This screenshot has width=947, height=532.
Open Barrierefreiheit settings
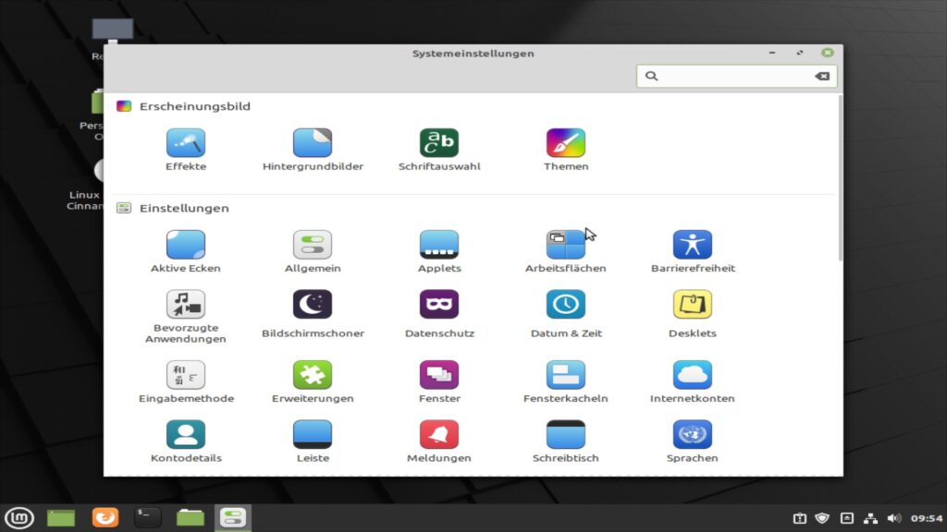coord(693,251)
